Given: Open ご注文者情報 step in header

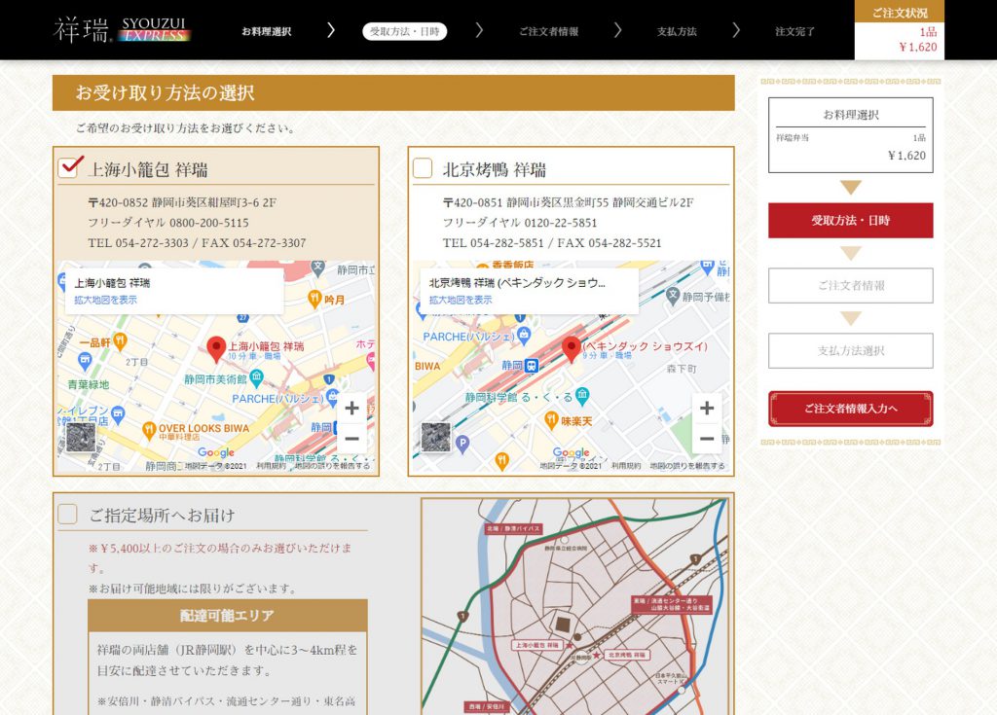Looking at the screenshot, I should (x=548, y=31).
